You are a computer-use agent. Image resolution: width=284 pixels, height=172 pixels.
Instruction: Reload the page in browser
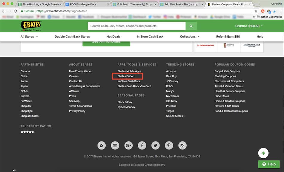16,11
